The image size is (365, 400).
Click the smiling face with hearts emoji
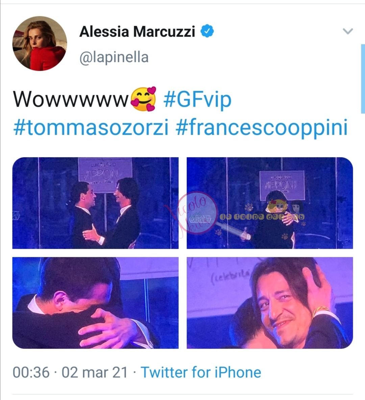143,99
